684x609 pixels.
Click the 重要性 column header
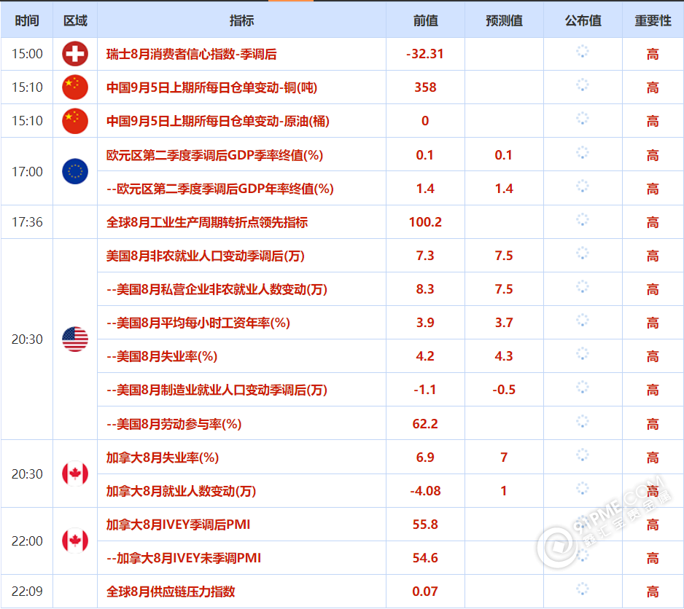tap(653, 20)
